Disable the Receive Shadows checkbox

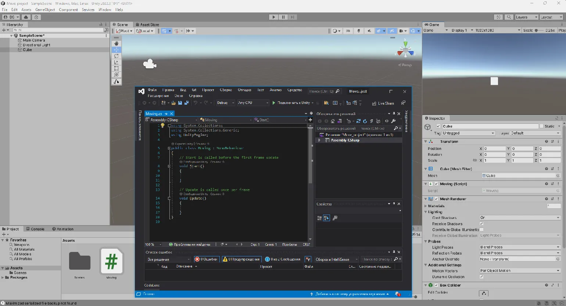[x=481, y=224]
